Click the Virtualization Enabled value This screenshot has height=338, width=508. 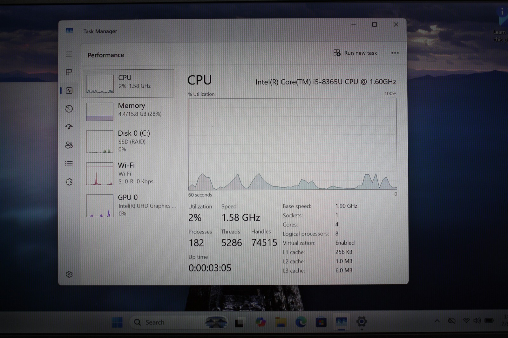click(x=345, y=243)
